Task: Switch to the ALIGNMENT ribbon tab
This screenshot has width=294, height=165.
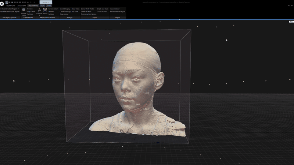Action: pos(22,6)
